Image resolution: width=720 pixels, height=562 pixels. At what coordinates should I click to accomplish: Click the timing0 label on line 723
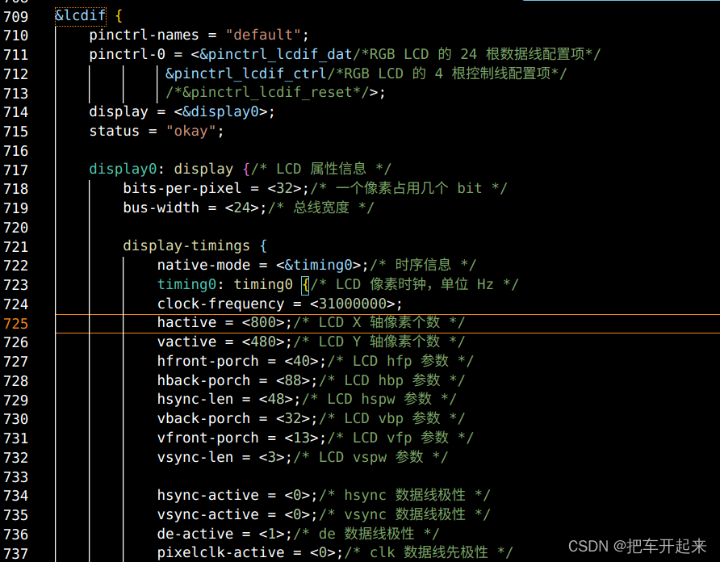pos(185,284)
